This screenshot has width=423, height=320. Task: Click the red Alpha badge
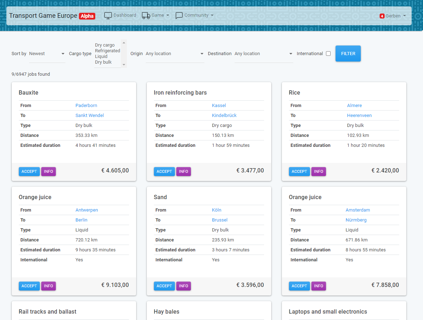87,16
